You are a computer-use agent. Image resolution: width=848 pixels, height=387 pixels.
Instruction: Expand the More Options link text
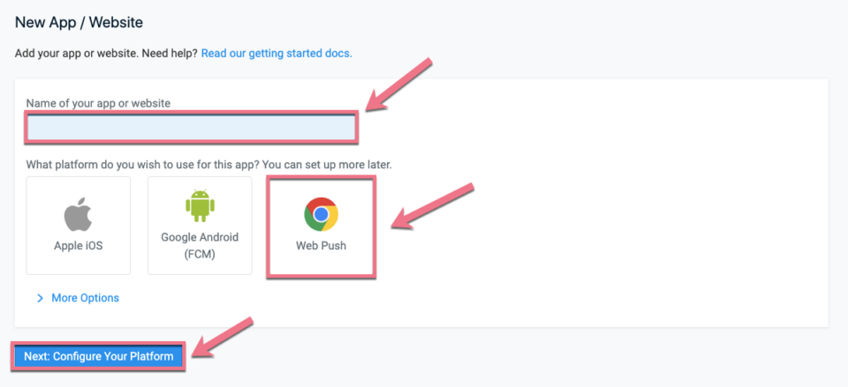click(85, 298)
